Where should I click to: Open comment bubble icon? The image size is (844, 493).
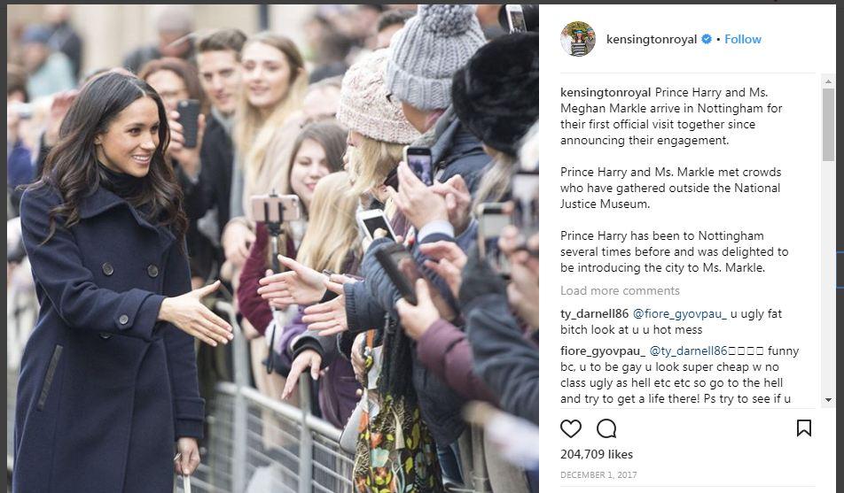point(606,428)
